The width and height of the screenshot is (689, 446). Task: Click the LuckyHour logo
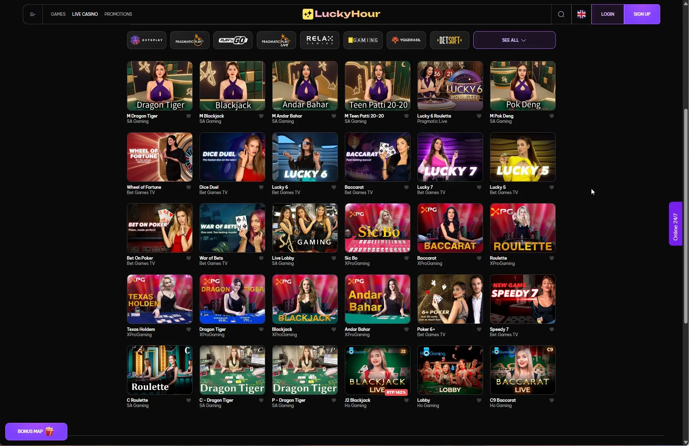341,14
